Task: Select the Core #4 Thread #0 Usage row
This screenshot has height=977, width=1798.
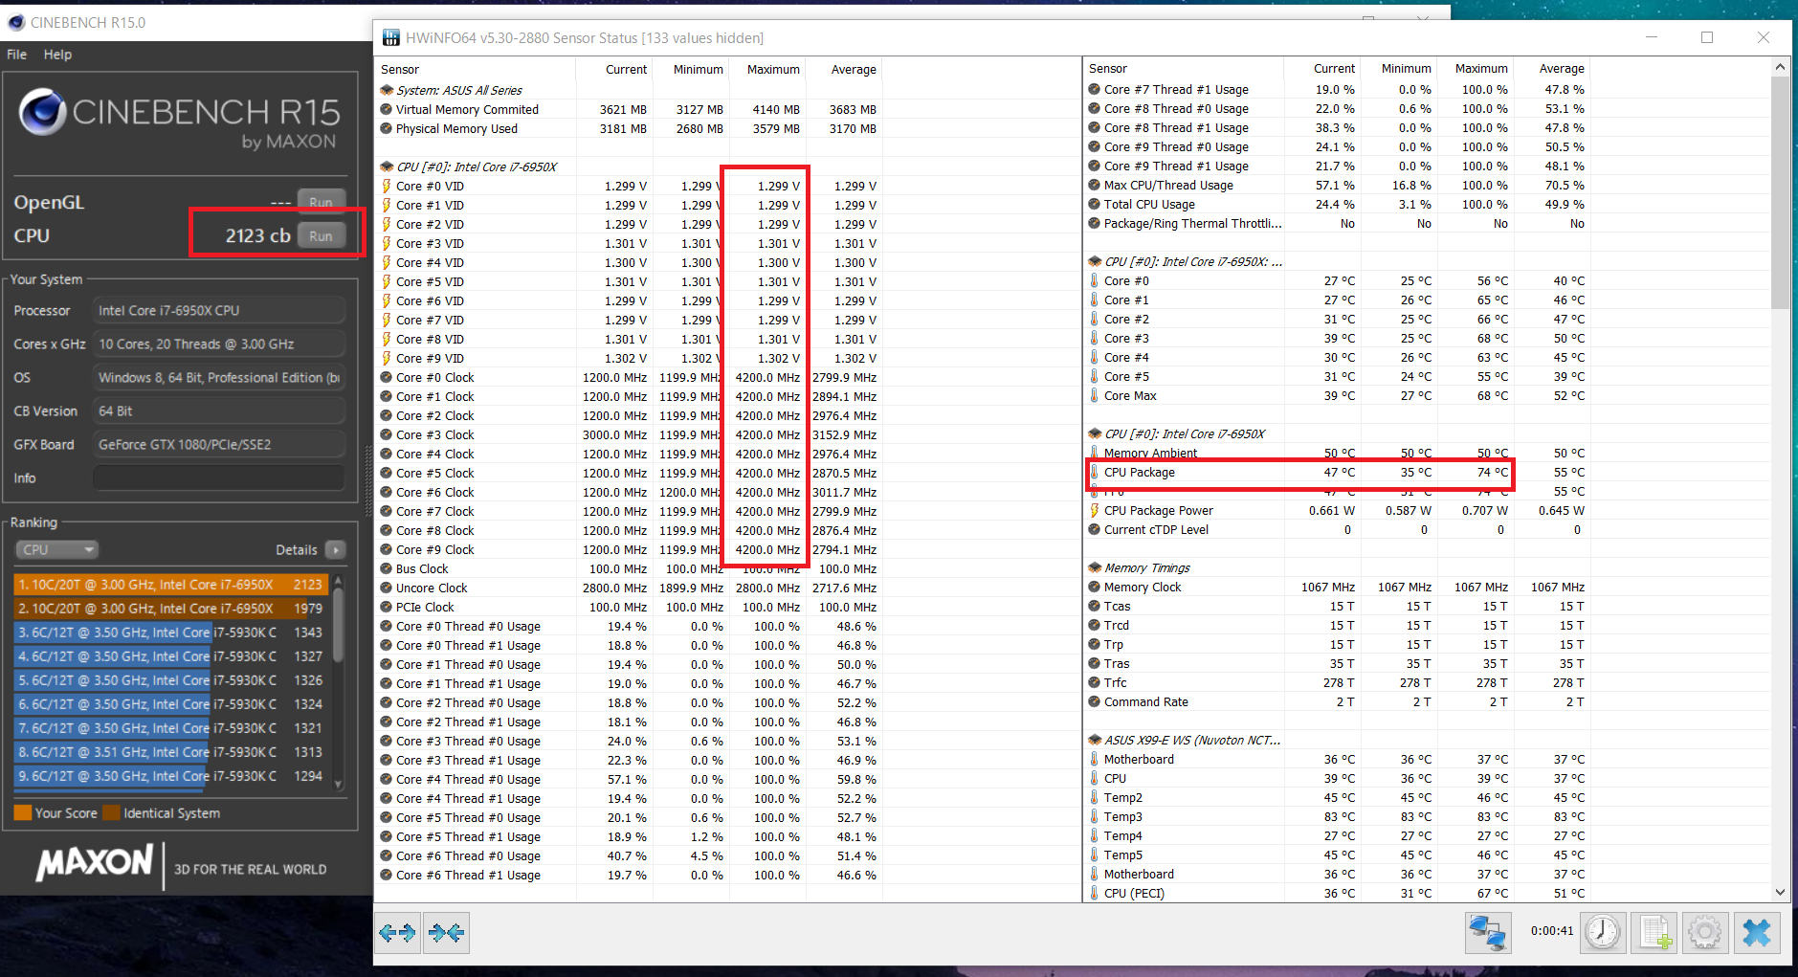Action: click(x=629, y=779)
